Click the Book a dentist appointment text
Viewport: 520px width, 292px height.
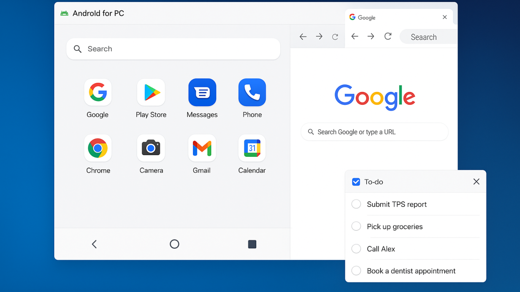click(411, 271)
